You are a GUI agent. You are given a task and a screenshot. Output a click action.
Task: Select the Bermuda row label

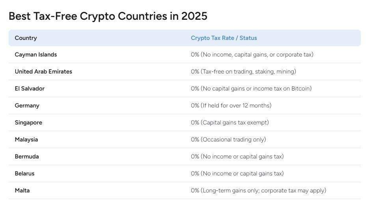click(x=27, y=156)
